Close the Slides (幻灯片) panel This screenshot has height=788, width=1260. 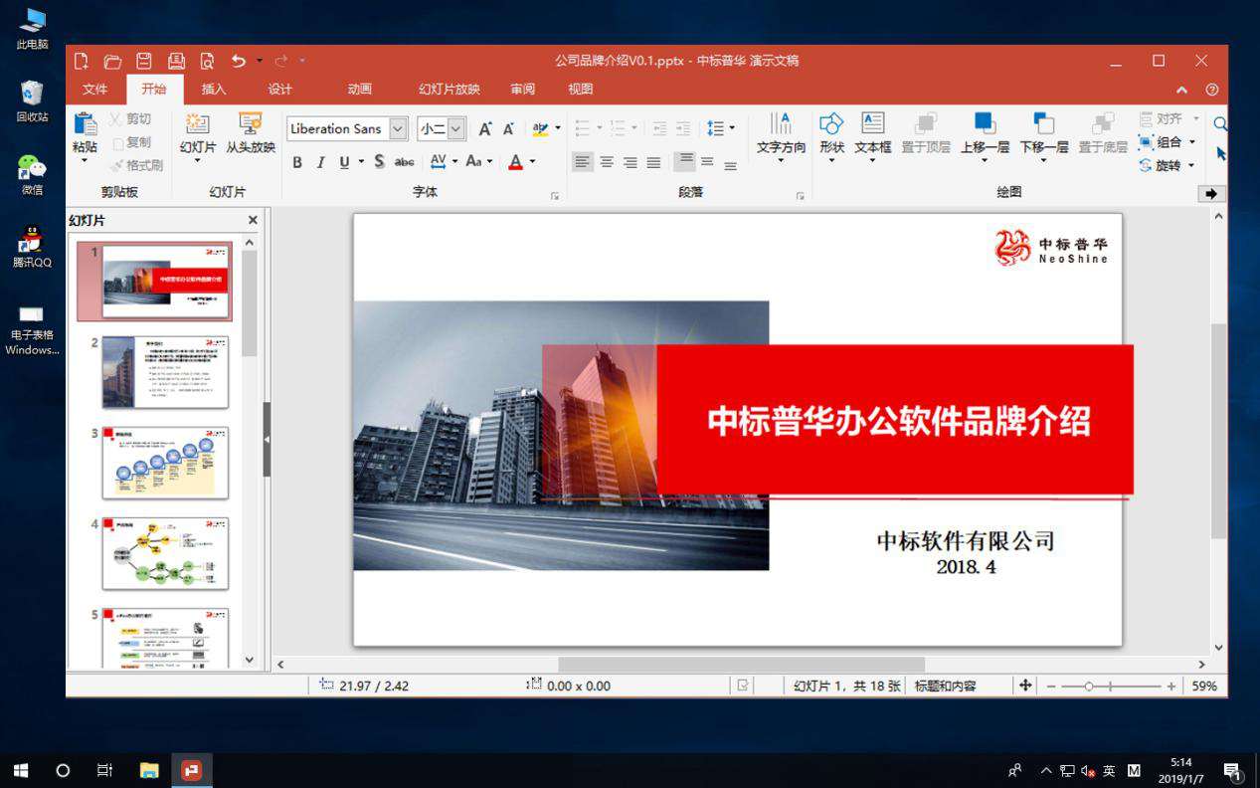click(253, 220)
